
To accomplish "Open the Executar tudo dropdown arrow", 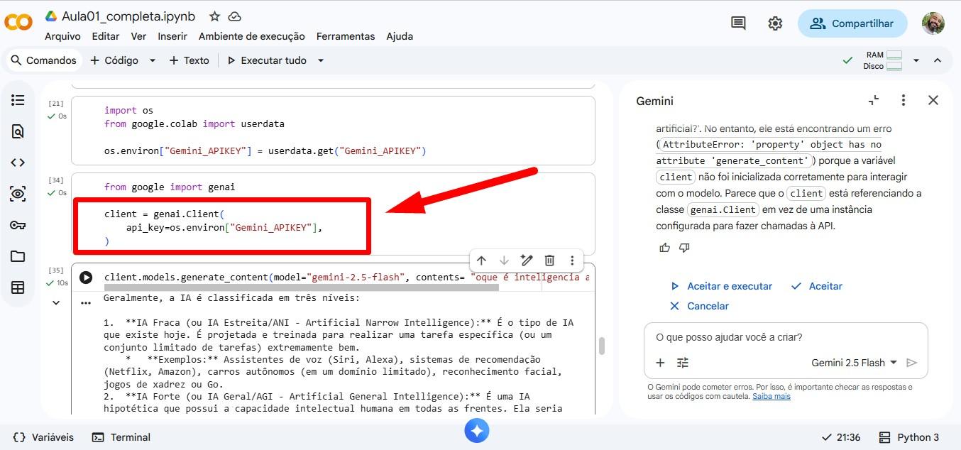I will [x=321, y=60].
